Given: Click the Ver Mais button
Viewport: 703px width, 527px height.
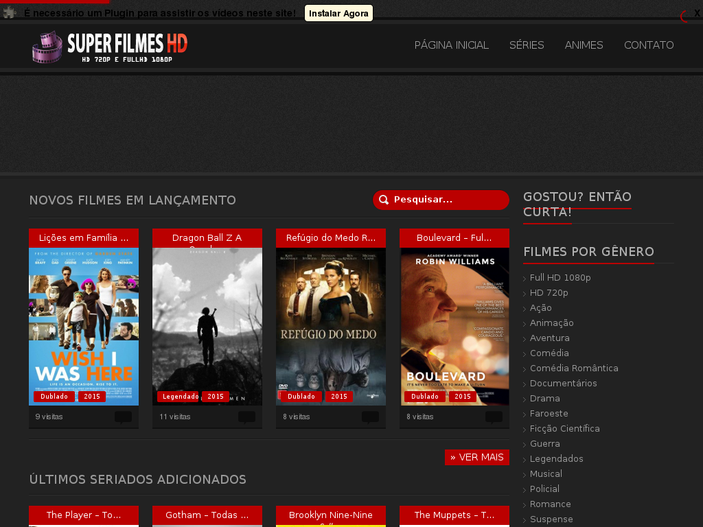Looking at the screenshot, I should pos(477,458).
